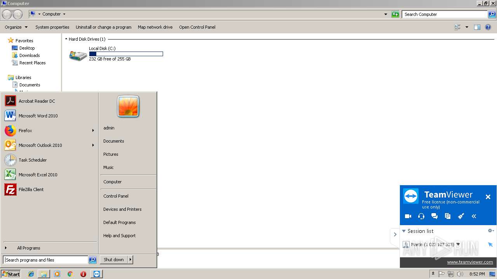This screenshot has width=497, height=279.
Task: Open Session list gear settings
Action: tap(491, 231)
